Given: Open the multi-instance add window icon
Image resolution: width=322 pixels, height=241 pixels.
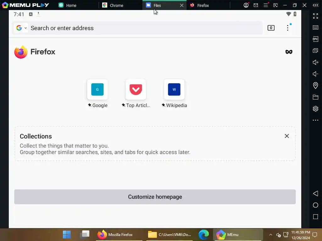Looking at the screenshot, I should [x=315, y=51].
